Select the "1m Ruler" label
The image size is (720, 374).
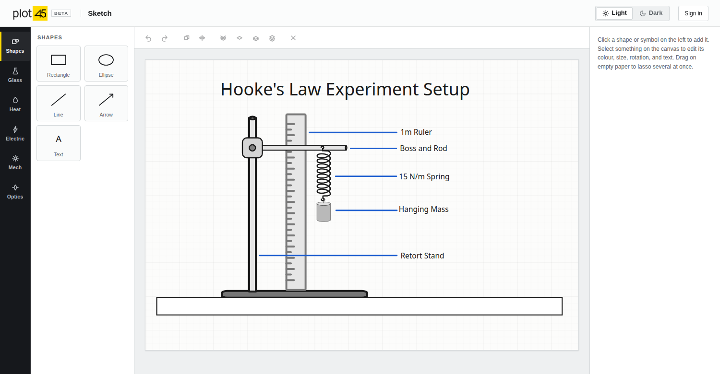(416, 132)
